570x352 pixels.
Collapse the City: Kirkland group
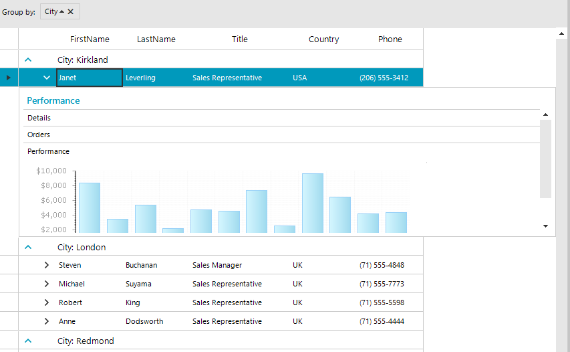28,60
